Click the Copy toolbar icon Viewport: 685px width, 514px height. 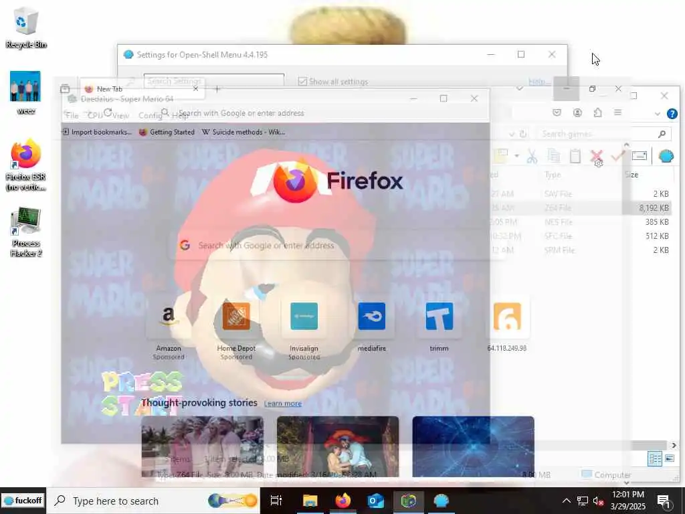click(553, 156)
